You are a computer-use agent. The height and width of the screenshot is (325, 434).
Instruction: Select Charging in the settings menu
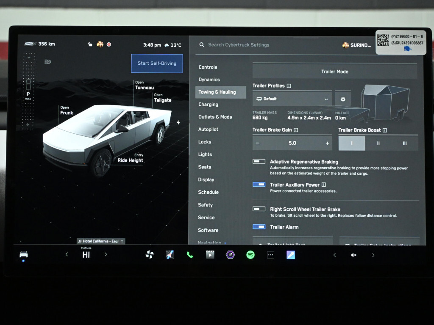208,105
